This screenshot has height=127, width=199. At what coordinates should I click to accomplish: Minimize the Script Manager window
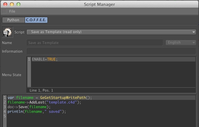click(12, 4)
